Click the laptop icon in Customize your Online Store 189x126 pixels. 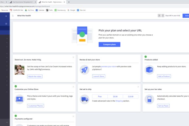[x=19, y=99]
